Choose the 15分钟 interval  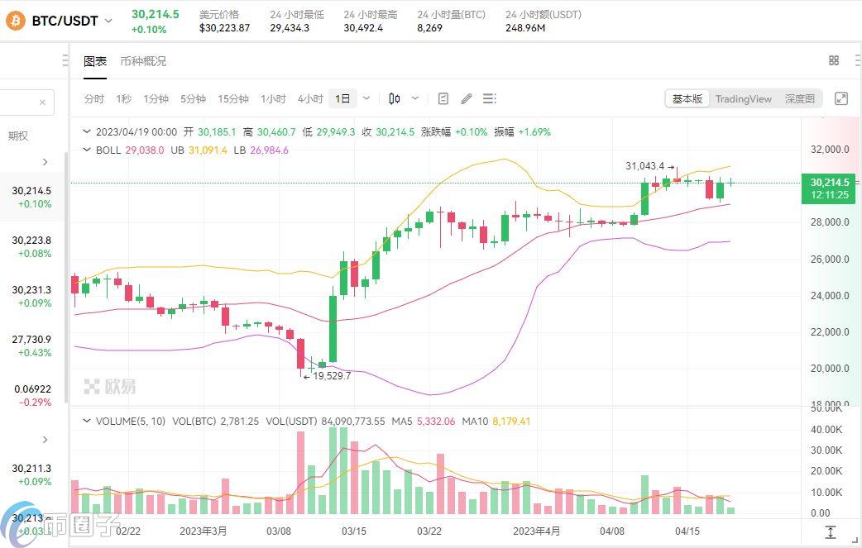(233, 99)
